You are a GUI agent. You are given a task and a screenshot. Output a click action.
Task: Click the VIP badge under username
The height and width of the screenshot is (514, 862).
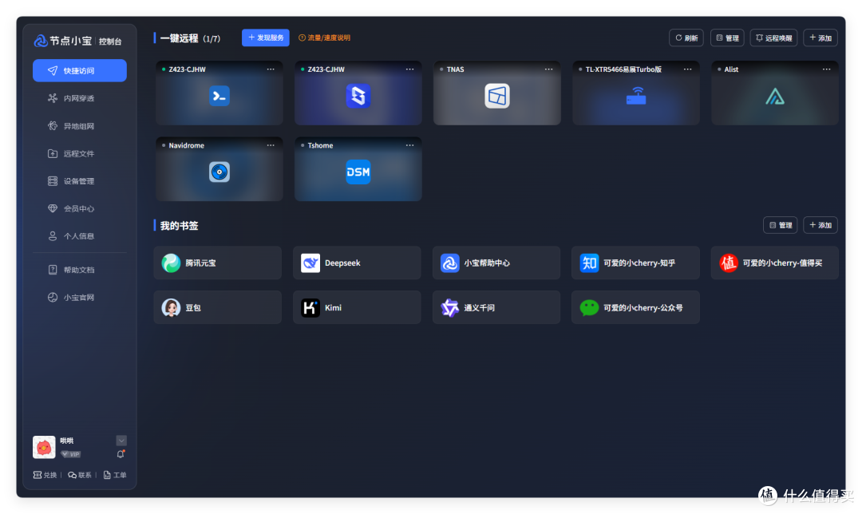tap(71, 454)
